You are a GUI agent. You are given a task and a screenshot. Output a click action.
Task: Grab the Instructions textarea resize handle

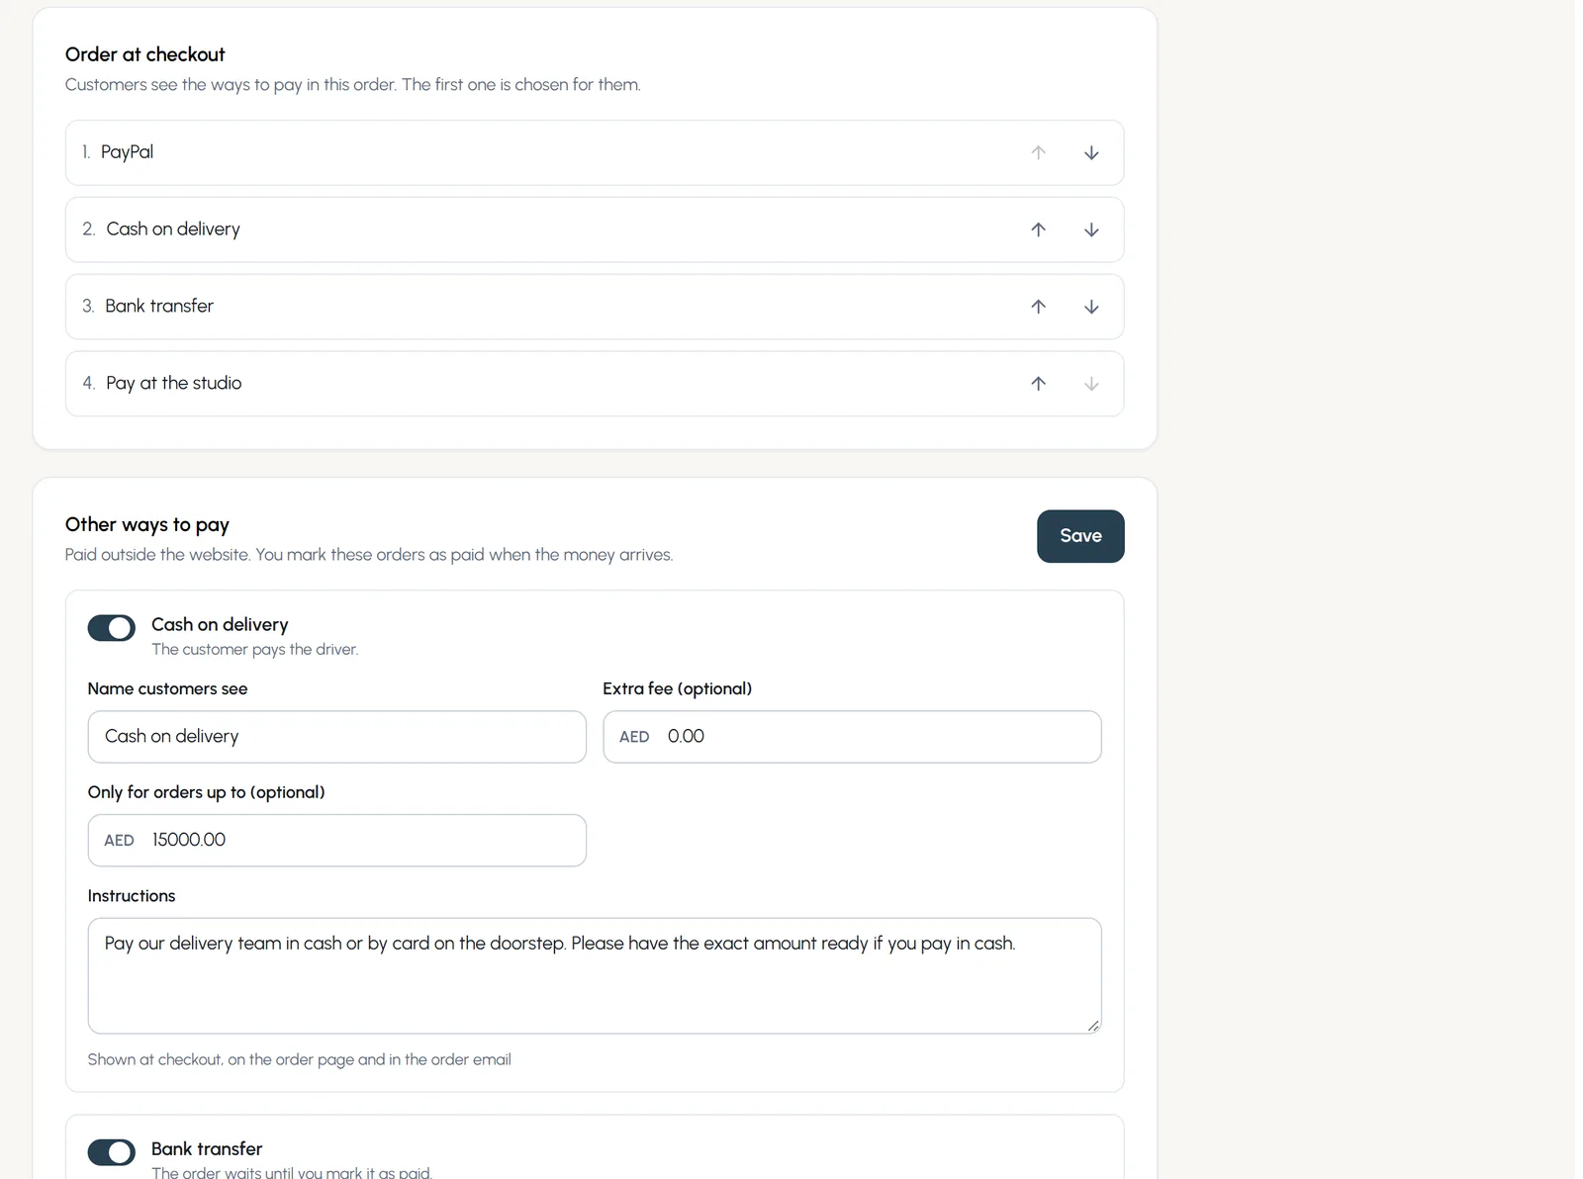[x=1093, y=1027]
